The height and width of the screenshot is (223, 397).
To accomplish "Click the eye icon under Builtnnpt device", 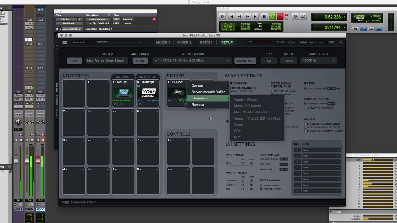I will pos(140,104).
